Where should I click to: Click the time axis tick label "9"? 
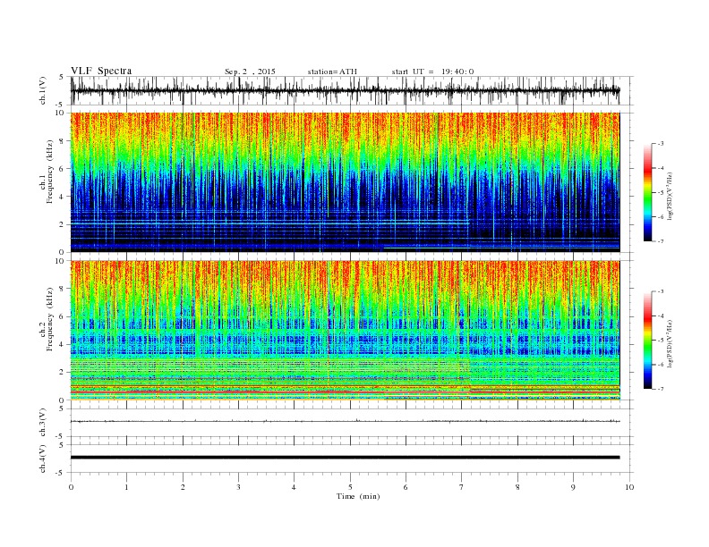tap(573, 487)
